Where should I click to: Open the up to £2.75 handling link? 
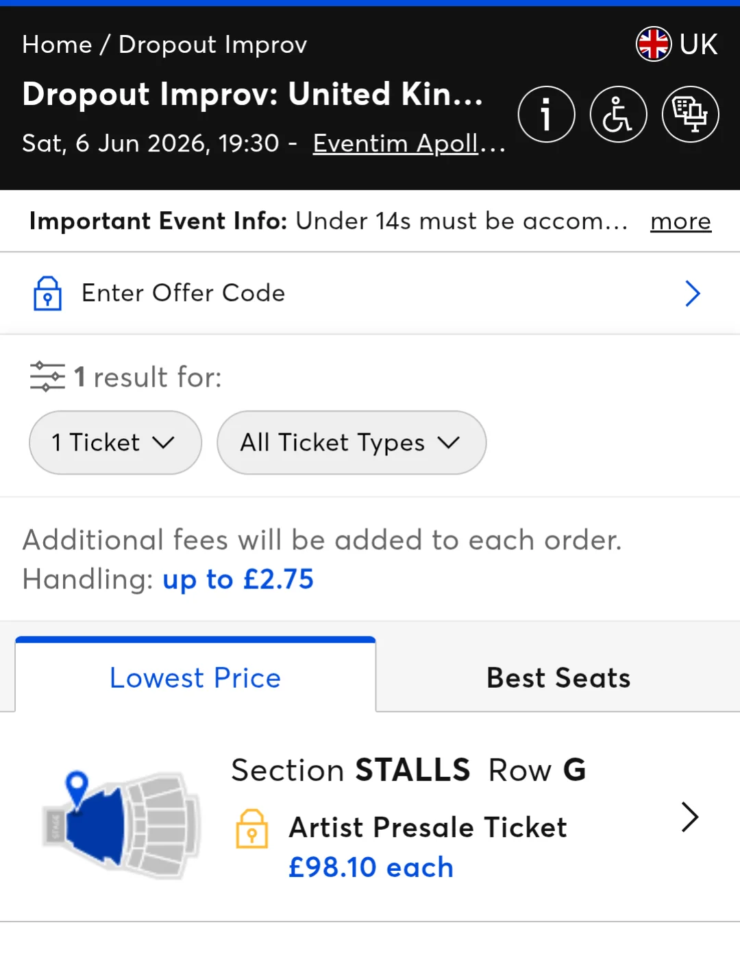[x=238, y=579]
